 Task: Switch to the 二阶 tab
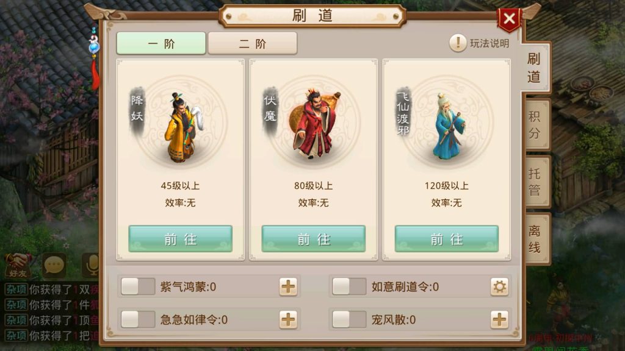[x=252, y=43]
